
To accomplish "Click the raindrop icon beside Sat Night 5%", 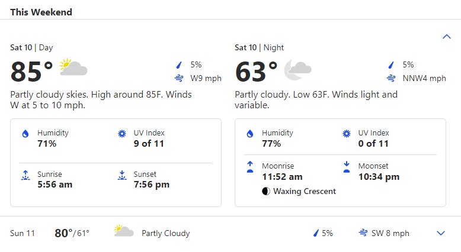I will [x=391, y=65].
